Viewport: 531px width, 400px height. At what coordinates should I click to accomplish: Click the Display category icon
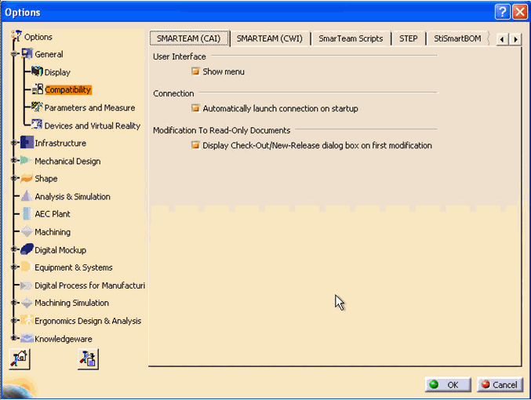37,72
